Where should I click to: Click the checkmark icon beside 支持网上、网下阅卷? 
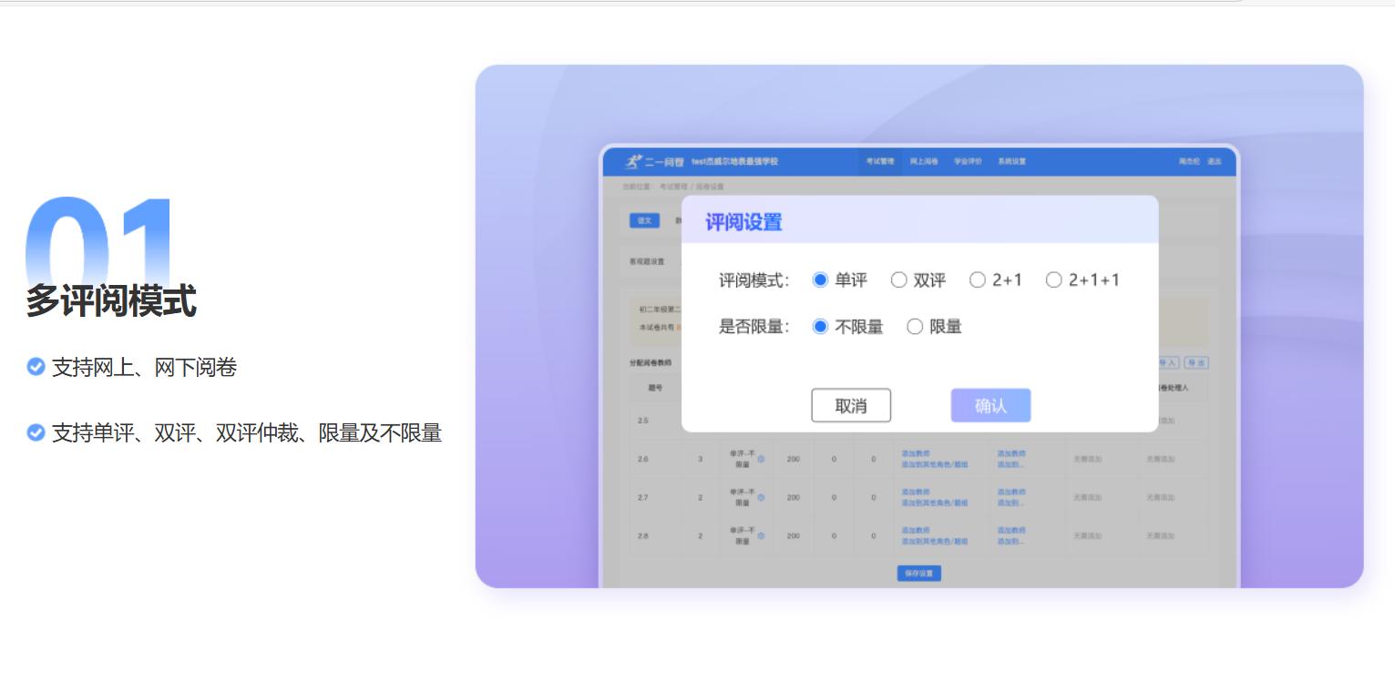click(x=36, y=368)
